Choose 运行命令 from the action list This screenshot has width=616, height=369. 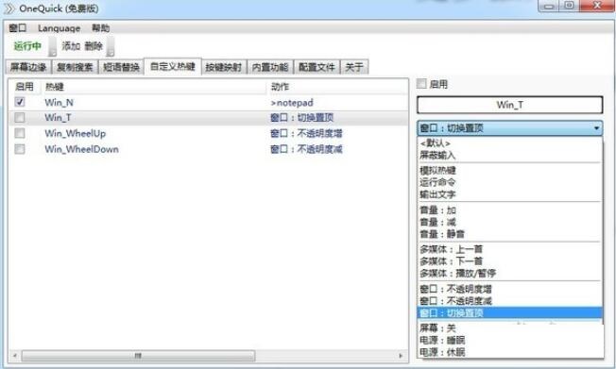[x=509, y=182]
